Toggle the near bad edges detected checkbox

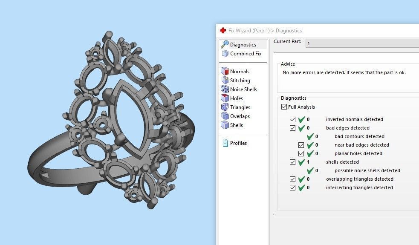301,145
